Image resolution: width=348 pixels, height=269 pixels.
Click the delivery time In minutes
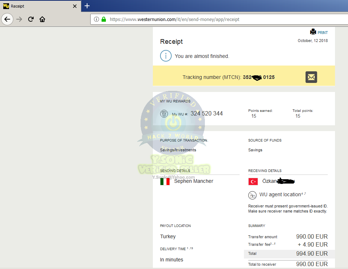tap(172, 260)
